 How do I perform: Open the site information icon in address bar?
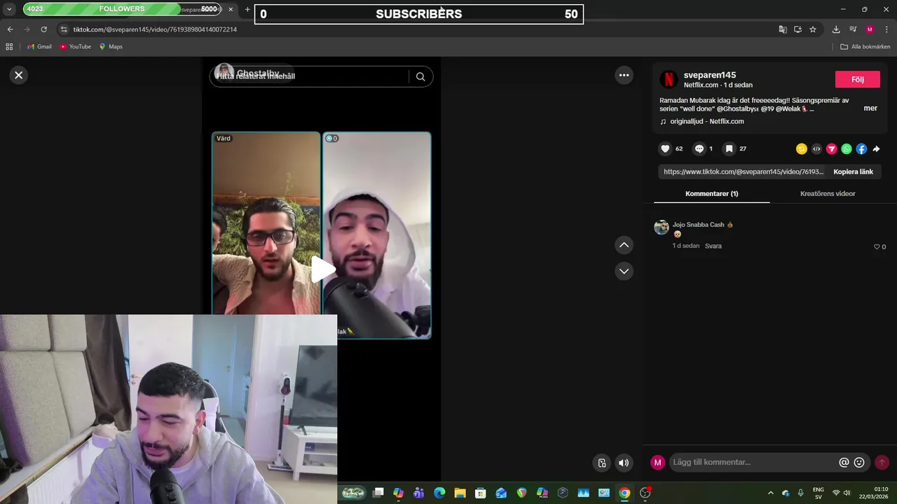tap(64, 29)
